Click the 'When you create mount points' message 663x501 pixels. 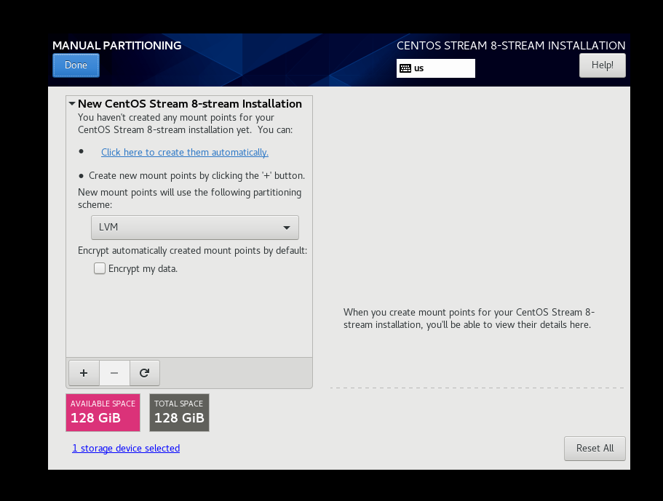tap(469, 318)
